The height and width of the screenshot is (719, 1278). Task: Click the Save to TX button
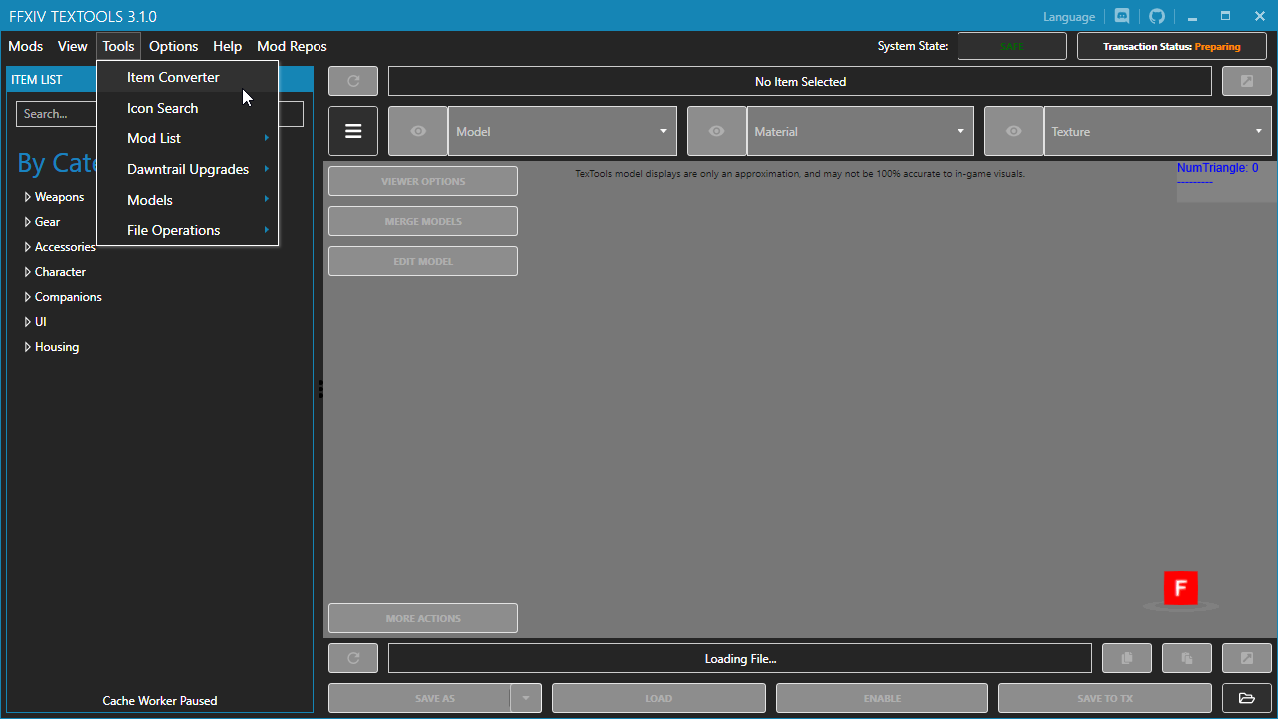(1105, 698)
